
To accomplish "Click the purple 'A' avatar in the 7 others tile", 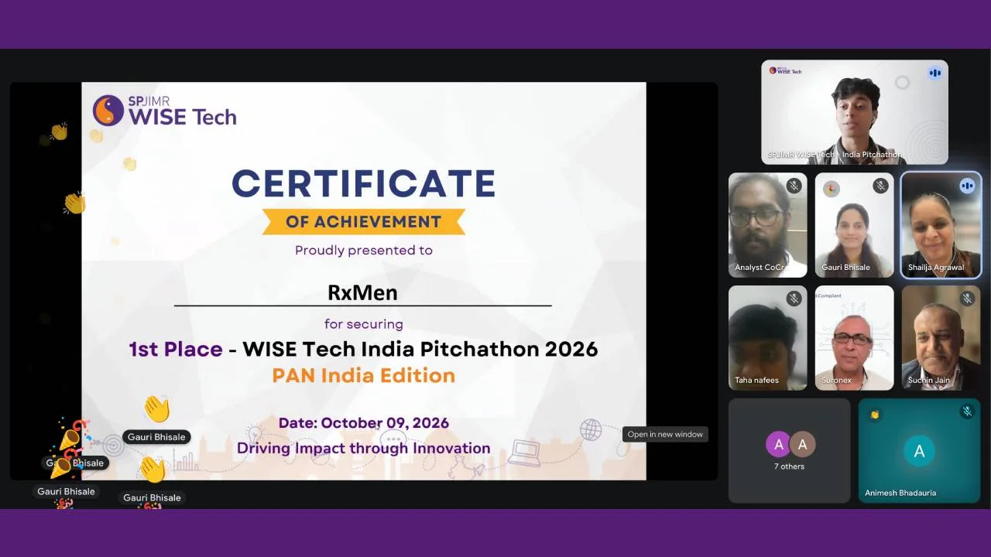I will (x=778, y=444).
